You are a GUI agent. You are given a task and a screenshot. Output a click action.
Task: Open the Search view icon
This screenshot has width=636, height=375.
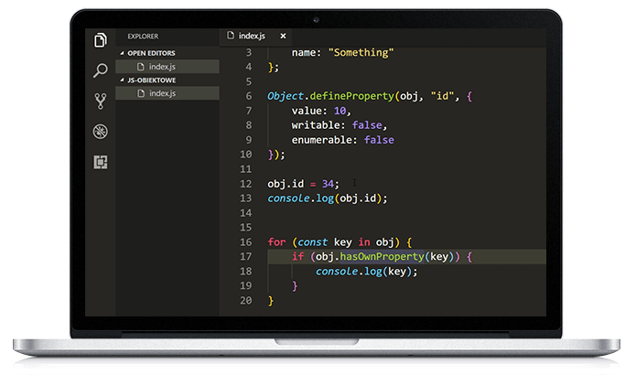pos(101,70)
